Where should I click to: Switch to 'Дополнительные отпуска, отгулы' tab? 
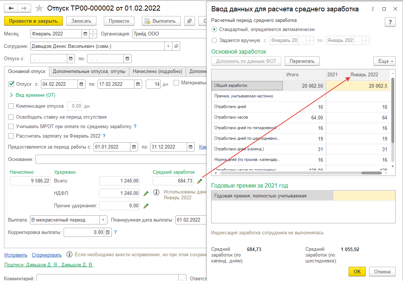(89, 71)
